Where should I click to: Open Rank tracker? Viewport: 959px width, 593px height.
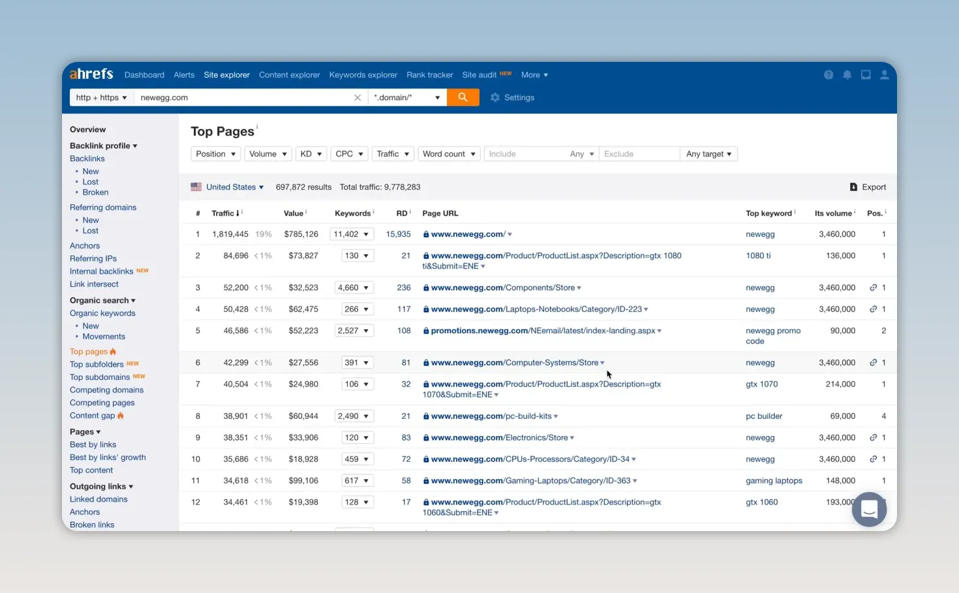click(x=429, y=75)
